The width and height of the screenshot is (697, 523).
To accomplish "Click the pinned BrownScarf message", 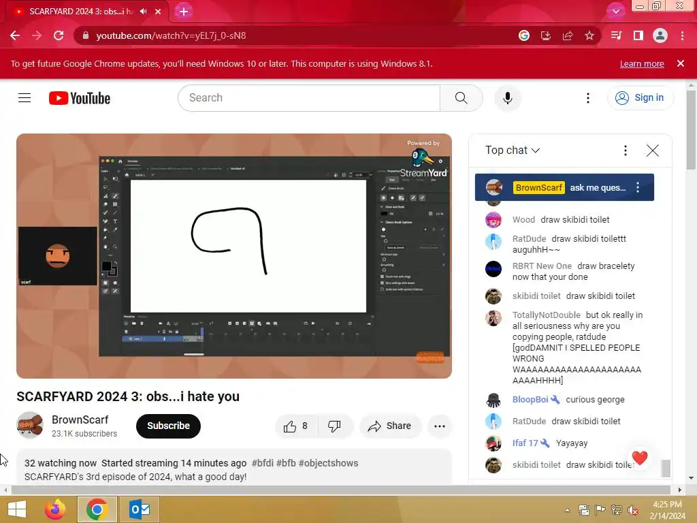I will tap(564, 187).
